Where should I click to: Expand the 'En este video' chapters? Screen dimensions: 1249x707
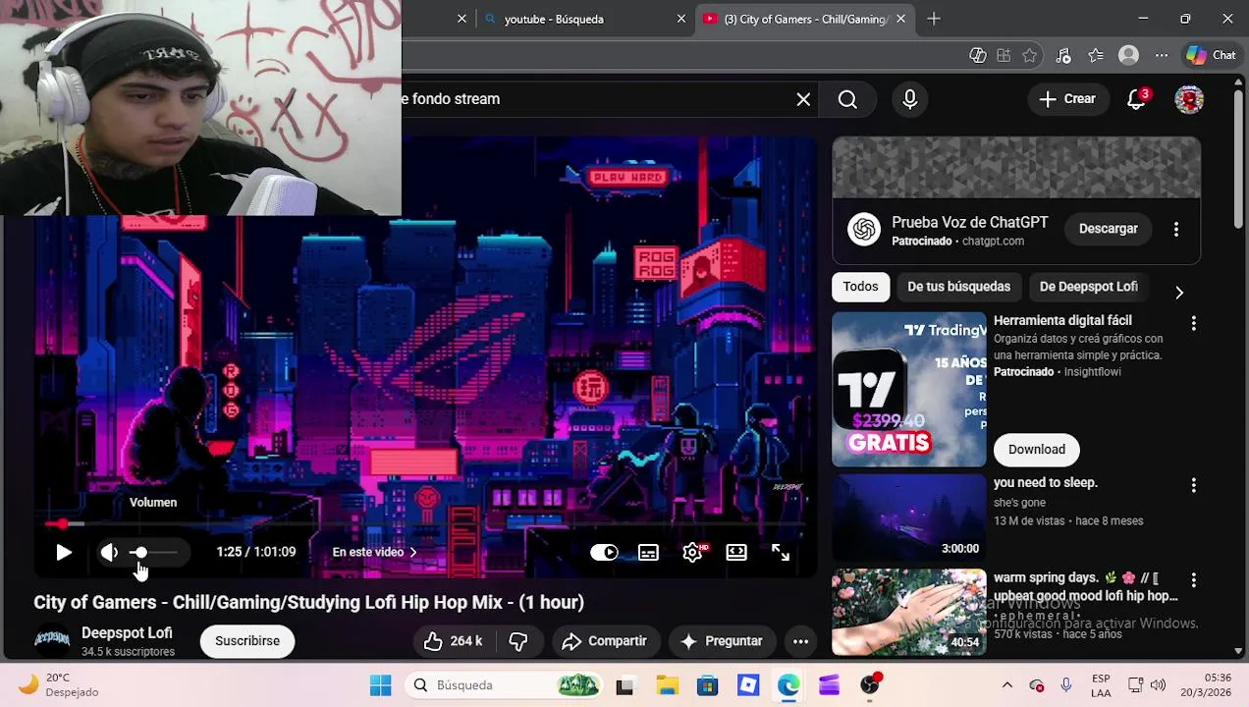tap(374, 552)
